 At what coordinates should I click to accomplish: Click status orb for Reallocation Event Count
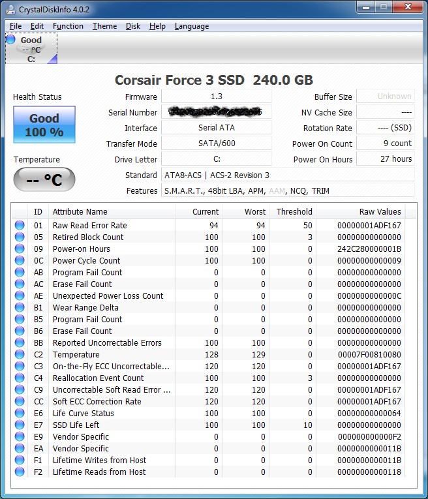(20, 378)
